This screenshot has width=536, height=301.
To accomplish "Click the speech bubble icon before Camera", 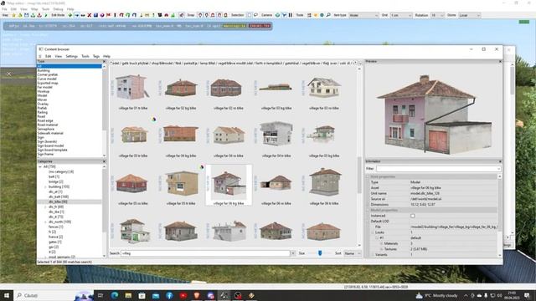I will (255, 15).
